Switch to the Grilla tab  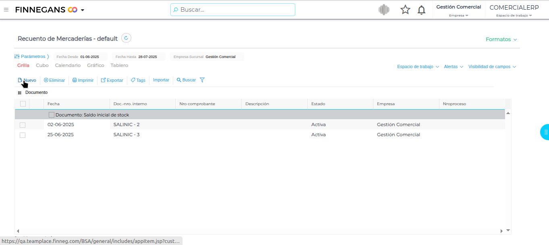click(23, 65)
